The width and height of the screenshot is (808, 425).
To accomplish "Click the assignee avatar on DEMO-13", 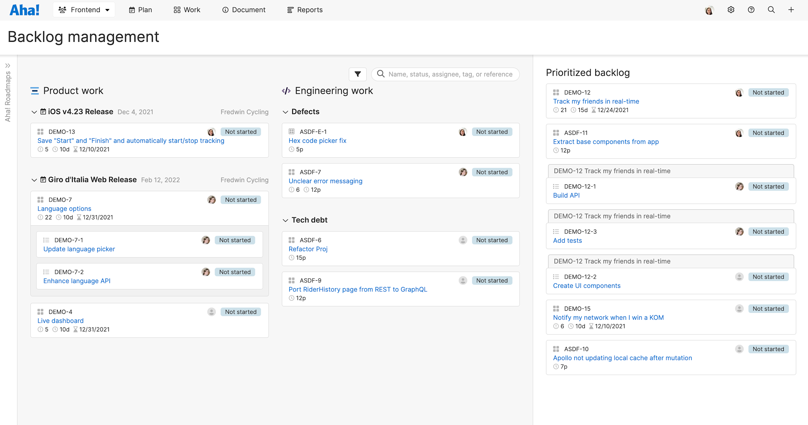I will tap(211, 132).
